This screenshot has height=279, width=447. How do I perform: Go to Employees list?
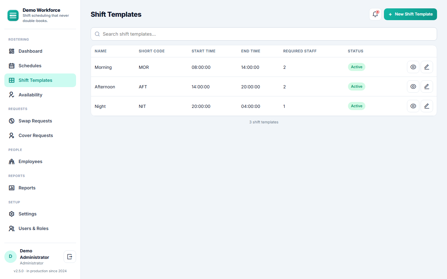click(x=40, y=162)
